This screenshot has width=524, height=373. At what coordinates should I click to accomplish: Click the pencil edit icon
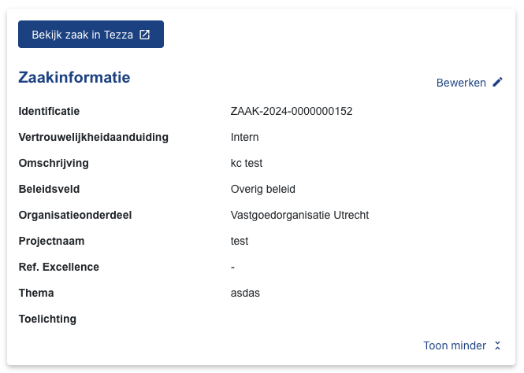[497, 82]
